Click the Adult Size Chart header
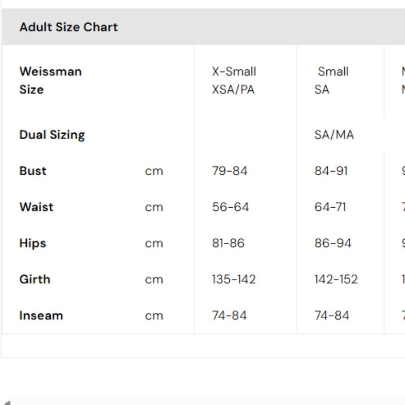Screen dimensions: 405x405 [68, 27]
